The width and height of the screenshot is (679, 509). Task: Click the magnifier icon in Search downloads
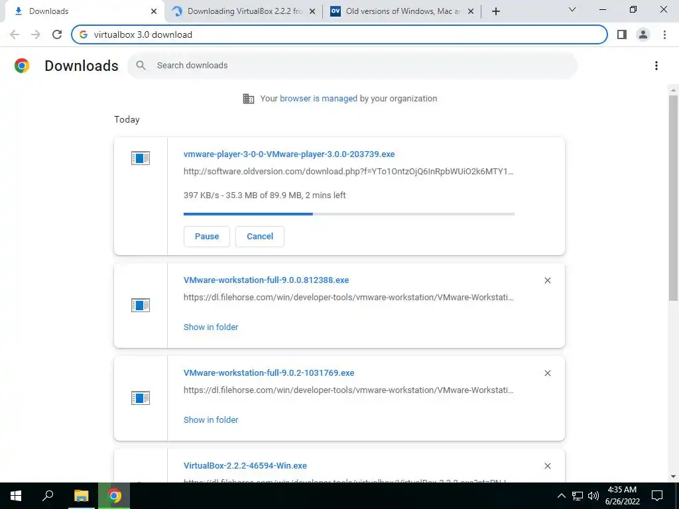[x=141, y=66]
